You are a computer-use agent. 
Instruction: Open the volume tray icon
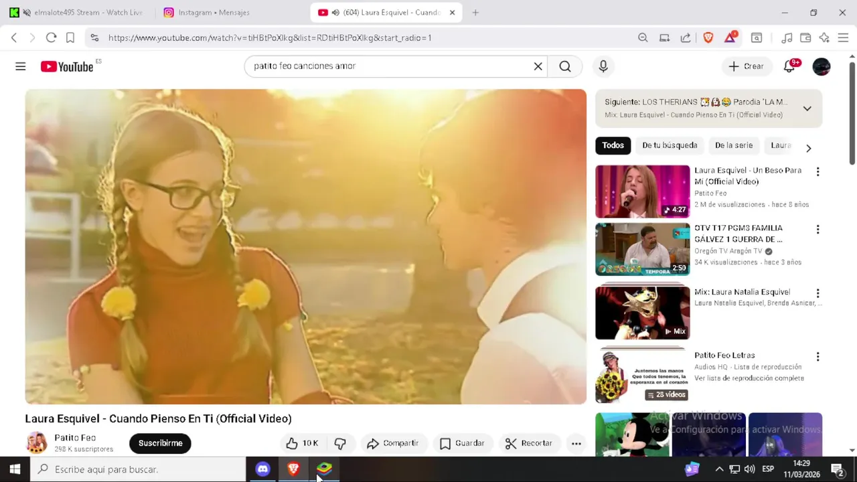pos(749,469)
